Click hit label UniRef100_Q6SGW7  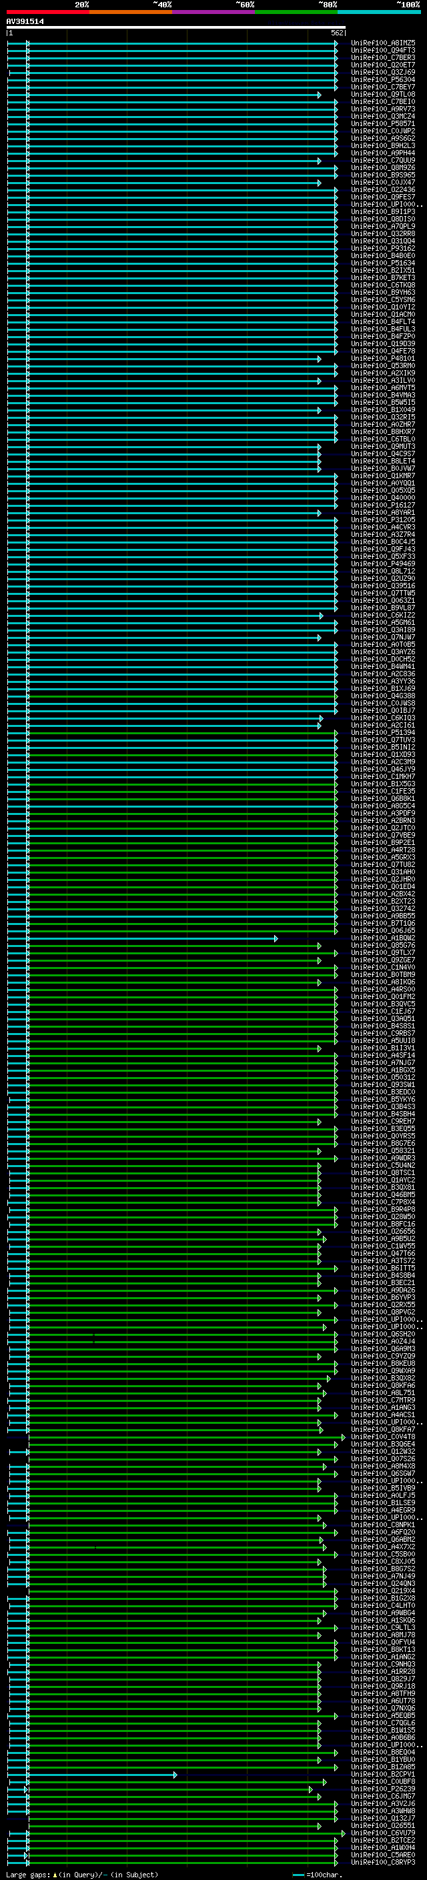pyautogui.click(x=383, y=1473)
